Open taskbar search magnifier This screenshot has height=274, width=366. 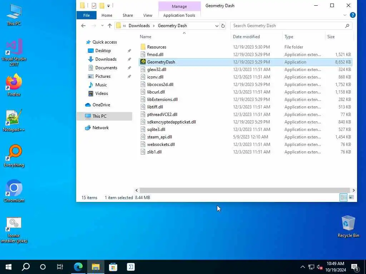pyautogui.click(x=26, y=267)
